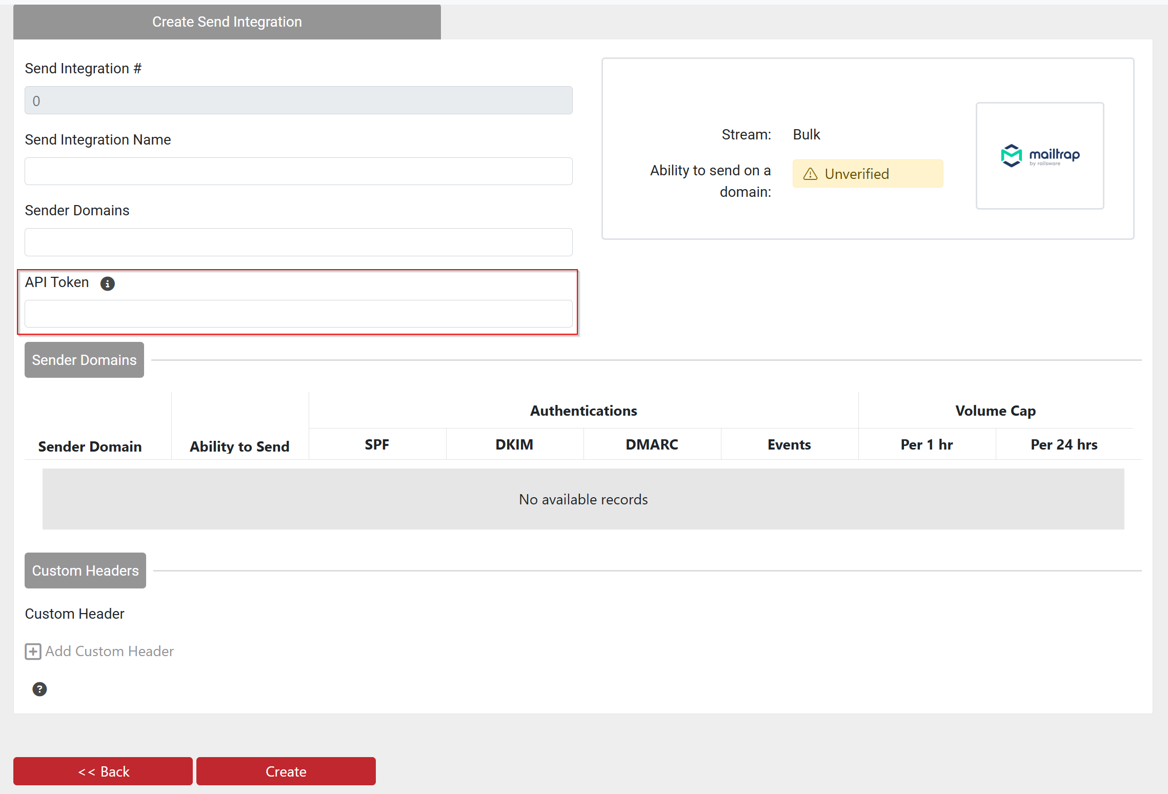Open the Custom Headers section tab
Image resolution: width=1168 pixels, height=794 pixels.
(x=85, y=571)
